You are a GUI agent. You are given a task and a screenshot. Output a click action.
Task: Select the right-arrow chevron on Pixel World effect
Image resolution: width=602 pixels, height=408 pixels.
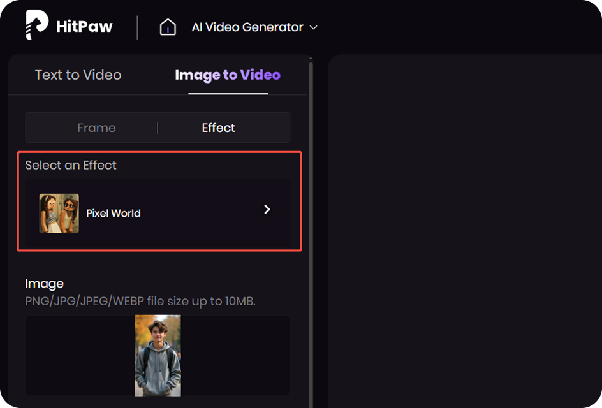267,209
